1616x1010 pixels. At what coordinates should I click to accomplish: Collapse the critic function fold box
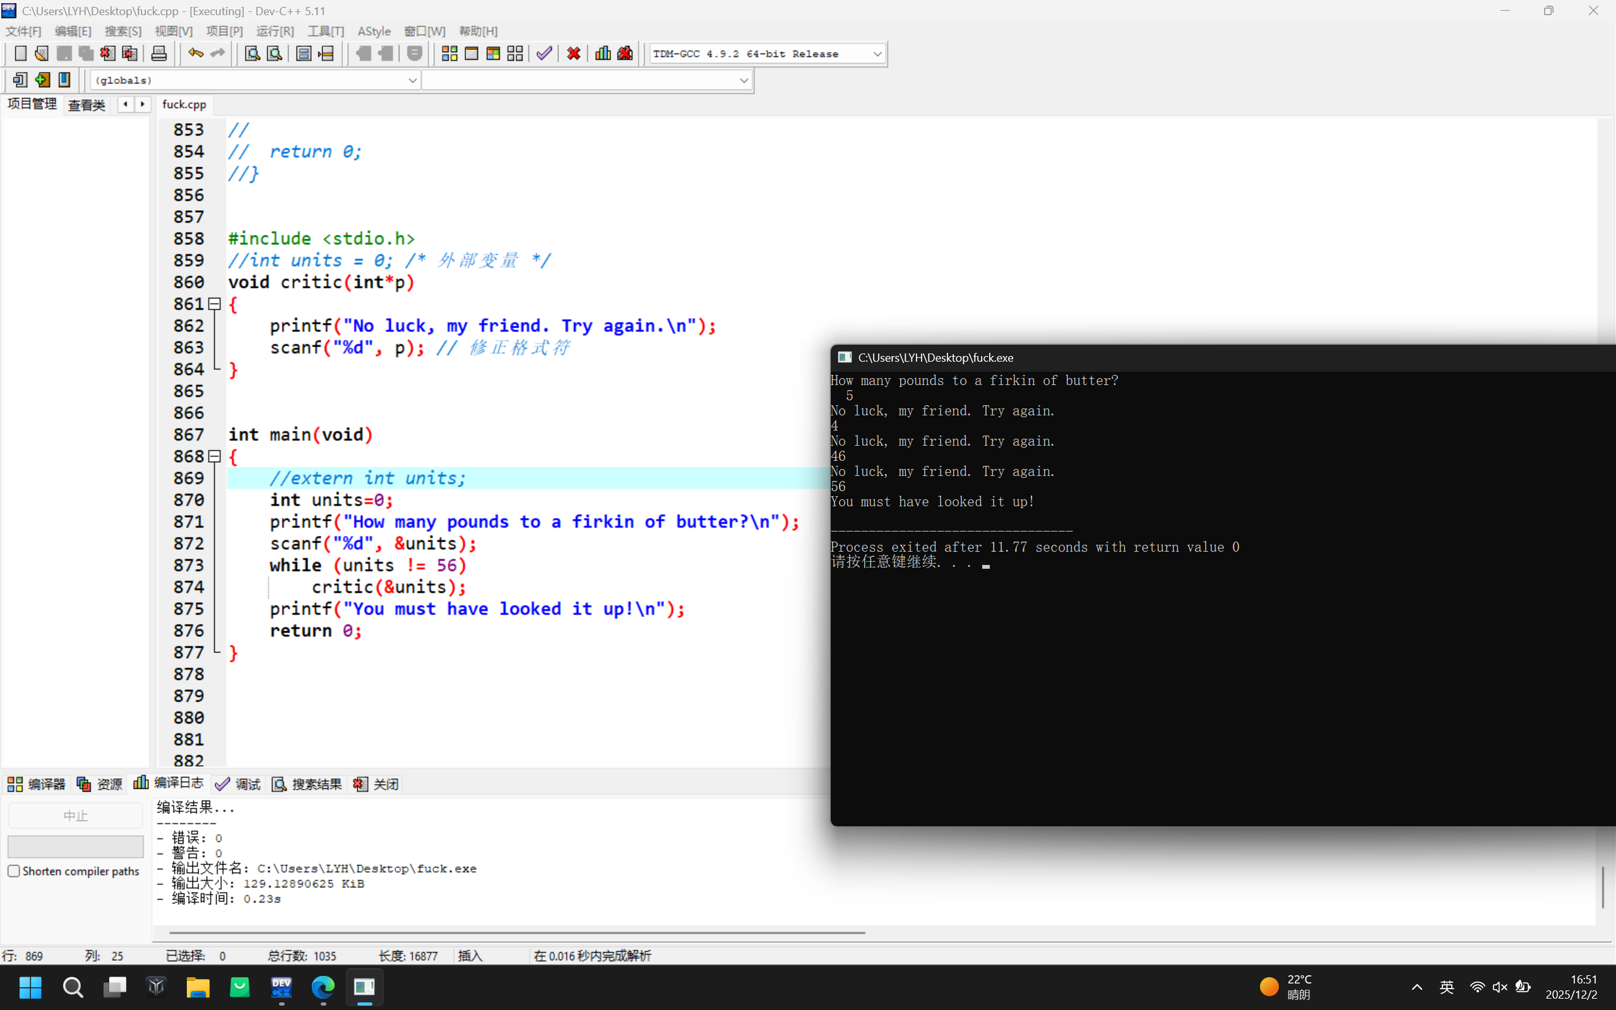pos(215,304)
